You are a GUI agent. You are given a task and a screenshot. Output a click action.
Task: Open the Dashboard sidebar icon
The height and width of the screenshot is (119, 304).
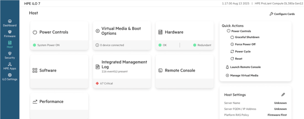10,21
